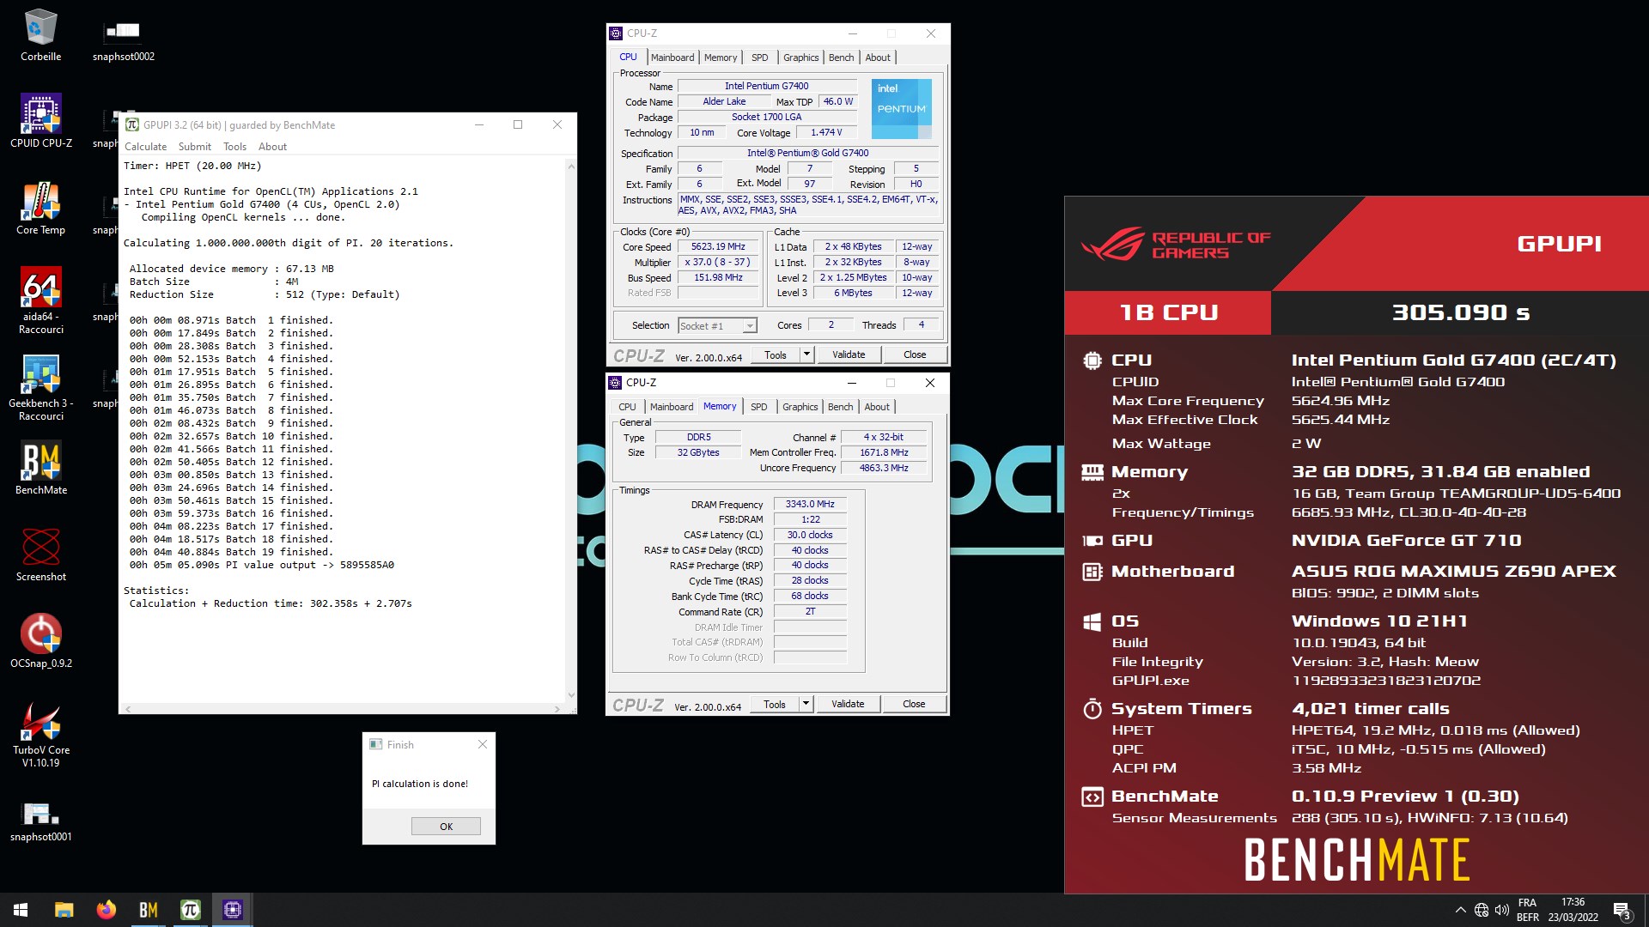This screenshot has height=927, width=1649.
Task: Switch to Bench tab in lower CPU-Z
Action: click(x=840, y=407)
